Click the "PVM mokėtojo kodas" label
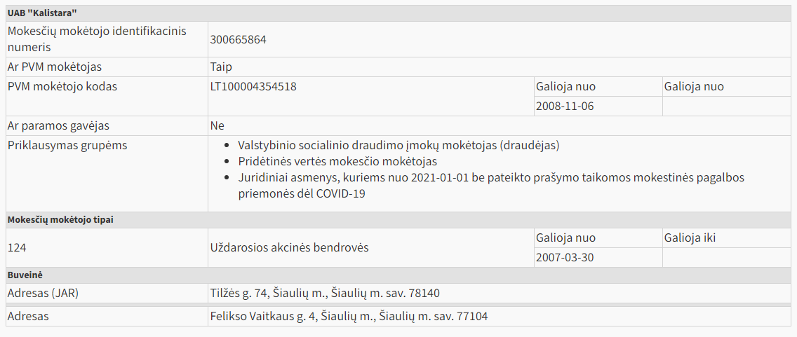Viewport: 797px width, 337px height. (62, 87)
